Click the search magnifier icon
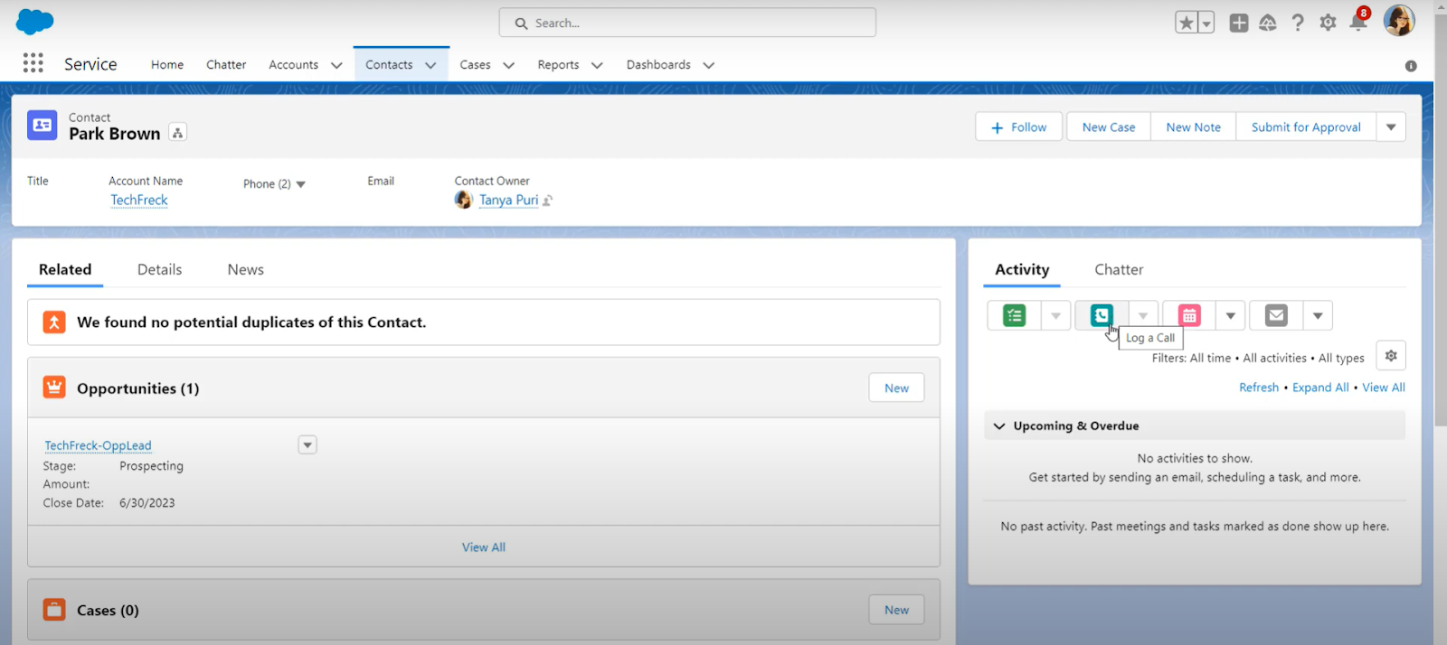1447x645 pixels. coord(521,23)
